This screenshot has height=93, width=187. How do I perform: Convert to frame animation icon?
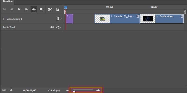(4, 90)
